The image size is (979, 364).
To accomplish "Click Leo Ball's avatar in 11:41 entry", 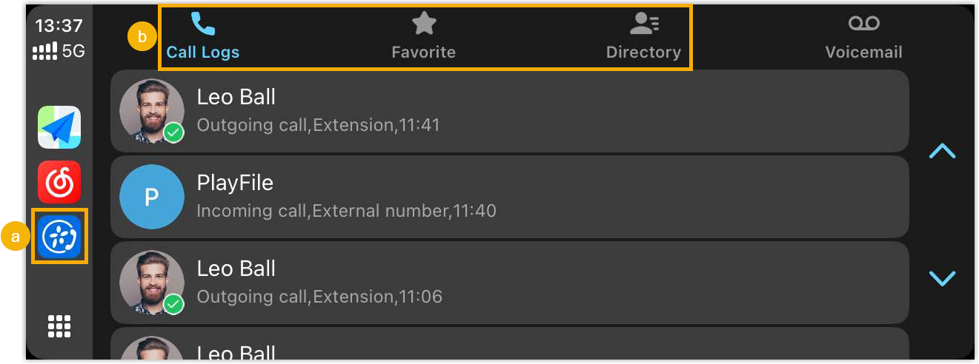I will click(x=152, y=111).
